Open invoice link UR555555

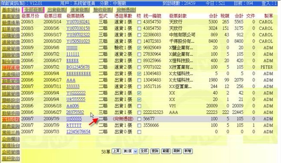pyautogui.click(x=76, y=99)
